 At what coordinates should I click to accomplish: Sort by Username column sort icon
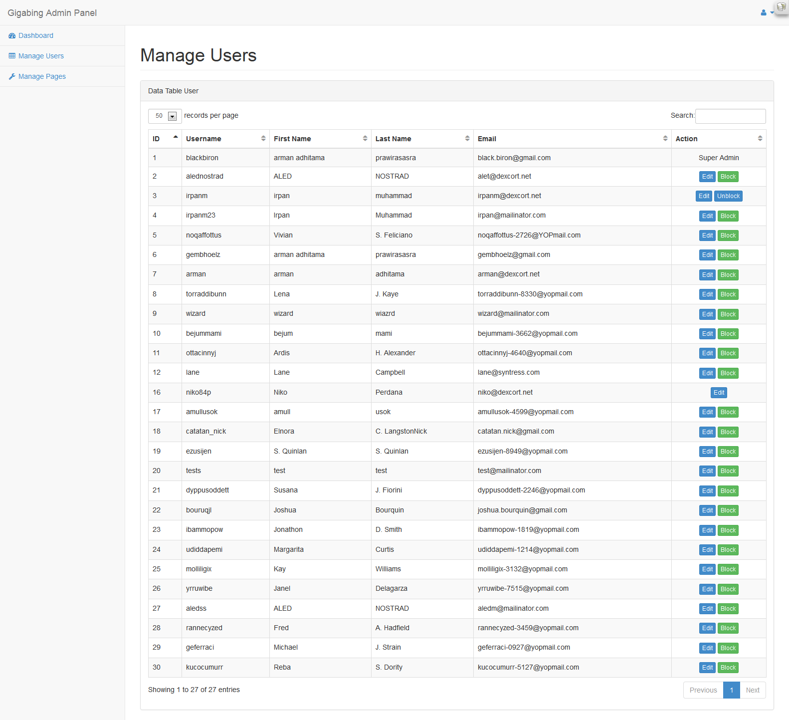(x=263, y=139)
